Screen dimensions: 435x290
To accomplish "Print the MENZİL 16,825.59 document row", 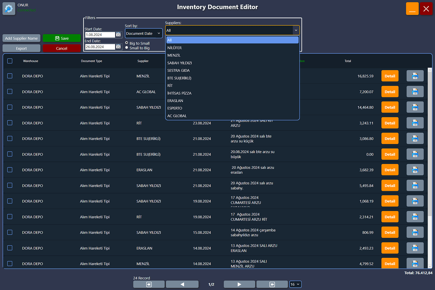I will tap(415, 76).
